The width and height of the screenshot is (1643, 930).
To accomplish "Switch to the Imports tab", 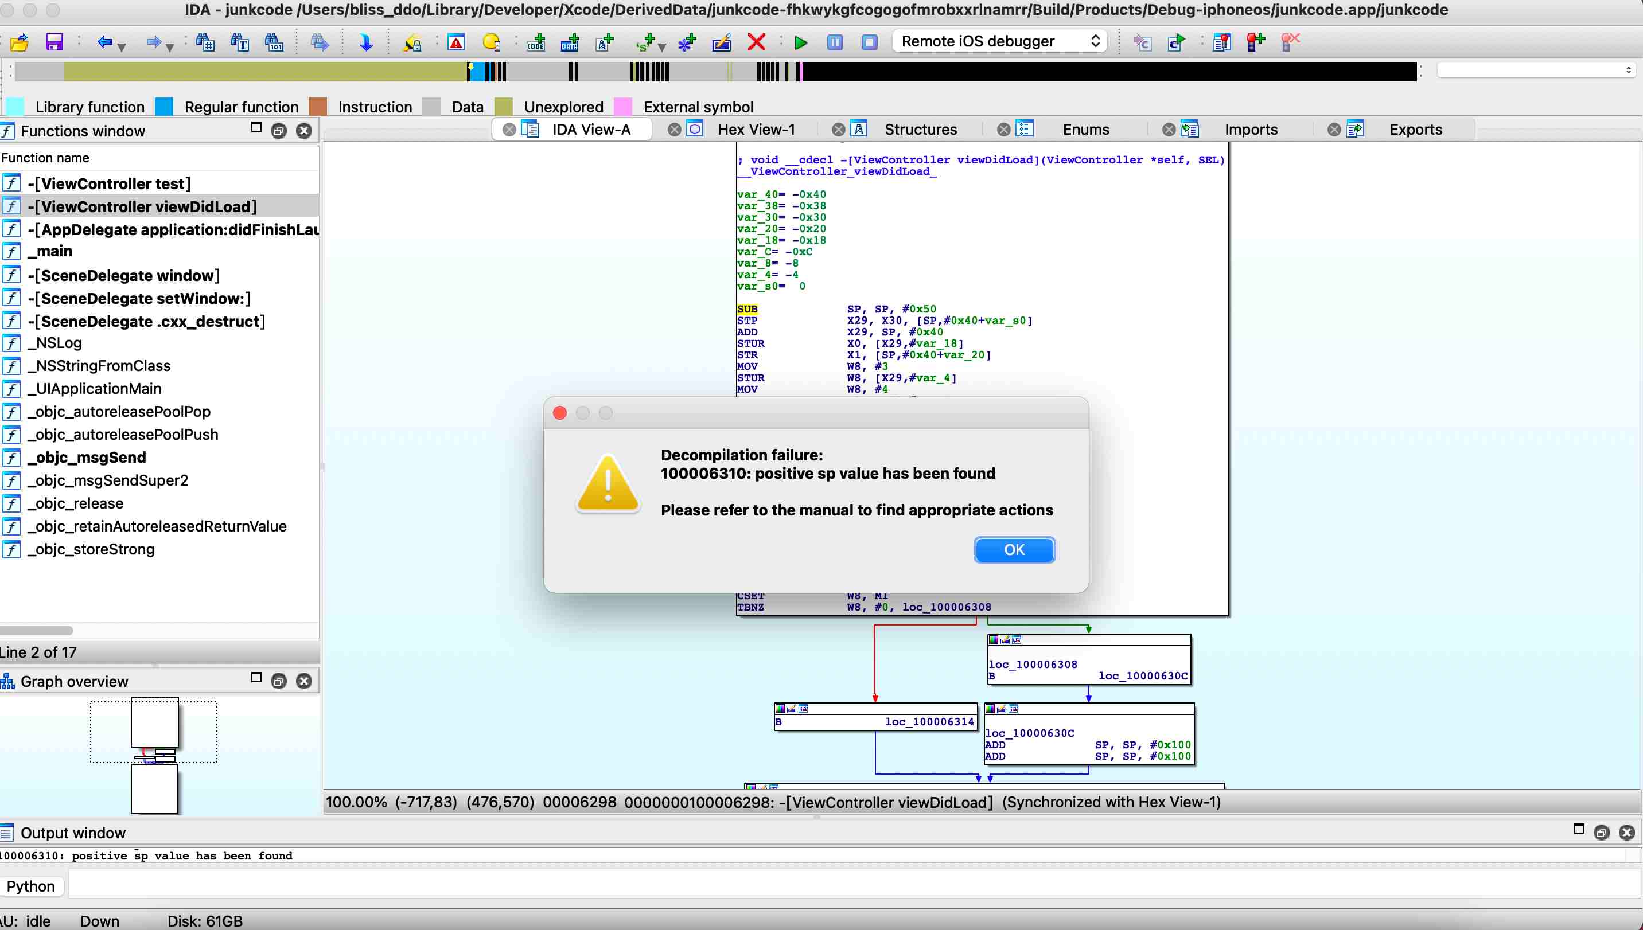I will pyautogui.click(x=1251, y=130).
